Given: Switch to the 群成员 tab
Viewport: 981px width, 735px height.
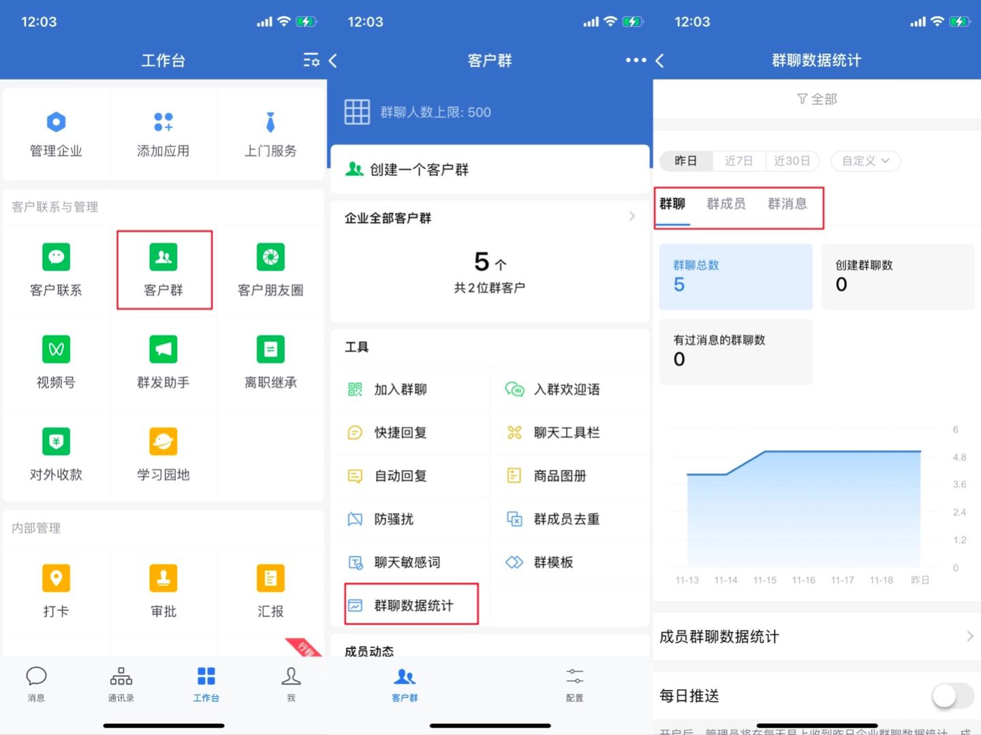Looking at the screenshot, I should point(726,204).
